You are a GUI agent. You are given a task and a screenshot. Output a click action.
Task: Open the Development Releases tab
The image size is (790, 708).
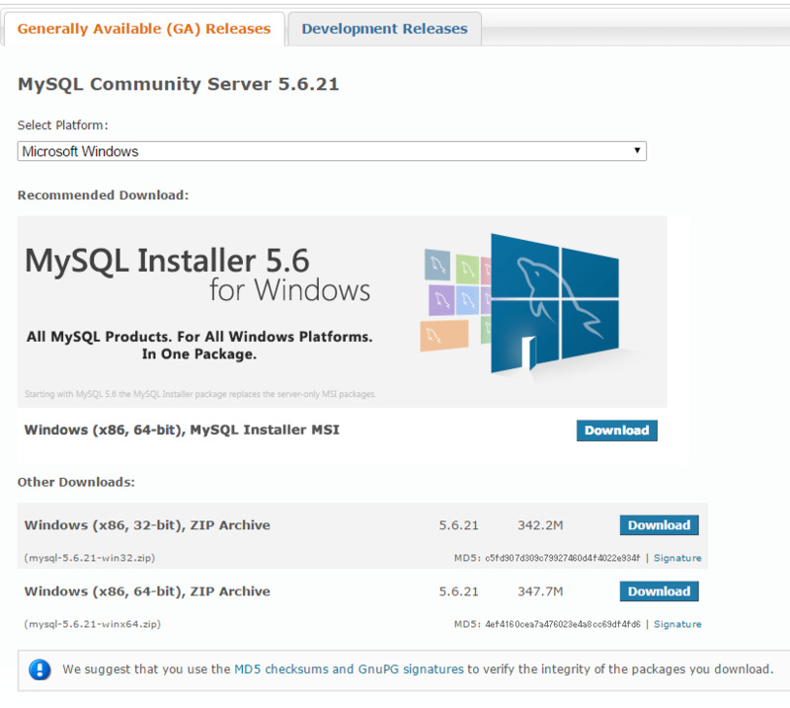pos(384,29)
